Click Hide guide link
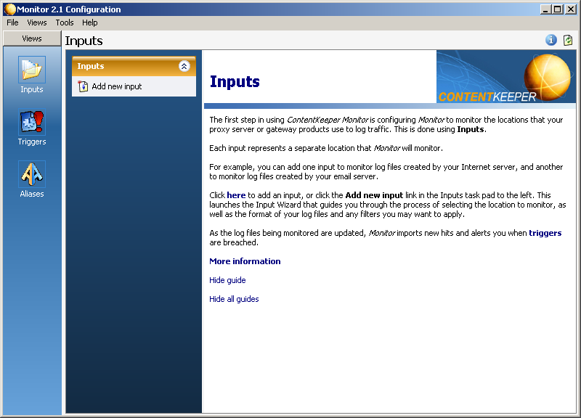 pos(227,280)
